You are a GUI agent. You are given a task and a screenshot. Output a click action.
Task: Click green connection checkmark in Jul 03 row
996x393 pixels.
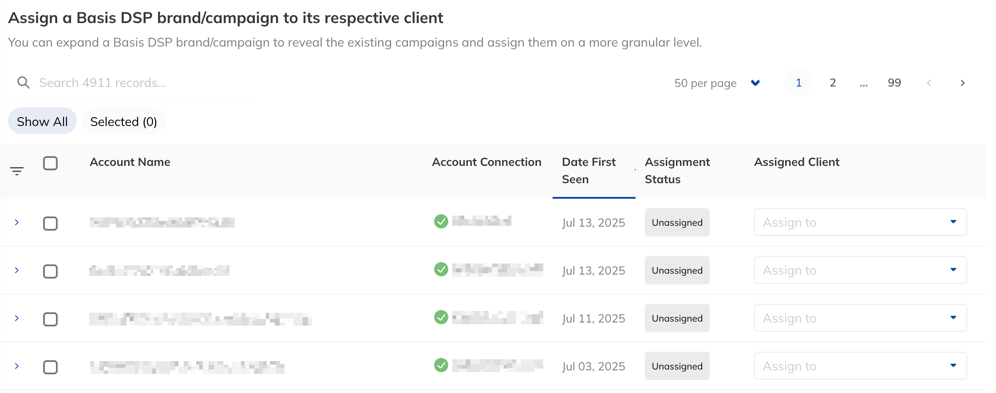(x=441, y=365)
